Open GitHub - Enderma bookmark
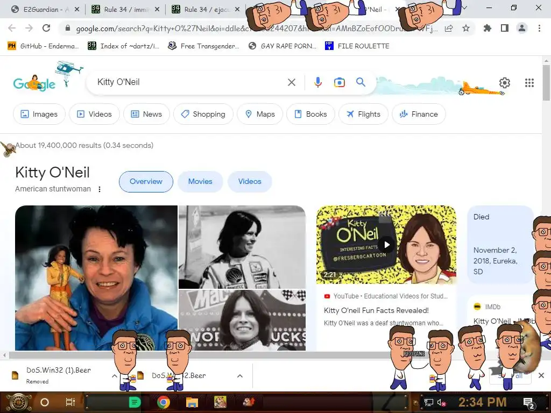 (x=43, y=46)
